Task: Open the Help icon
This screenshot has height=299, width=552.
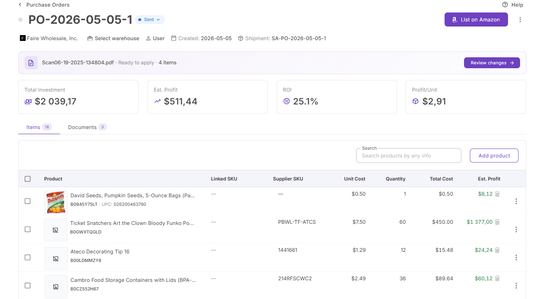Action: [505, 5]
